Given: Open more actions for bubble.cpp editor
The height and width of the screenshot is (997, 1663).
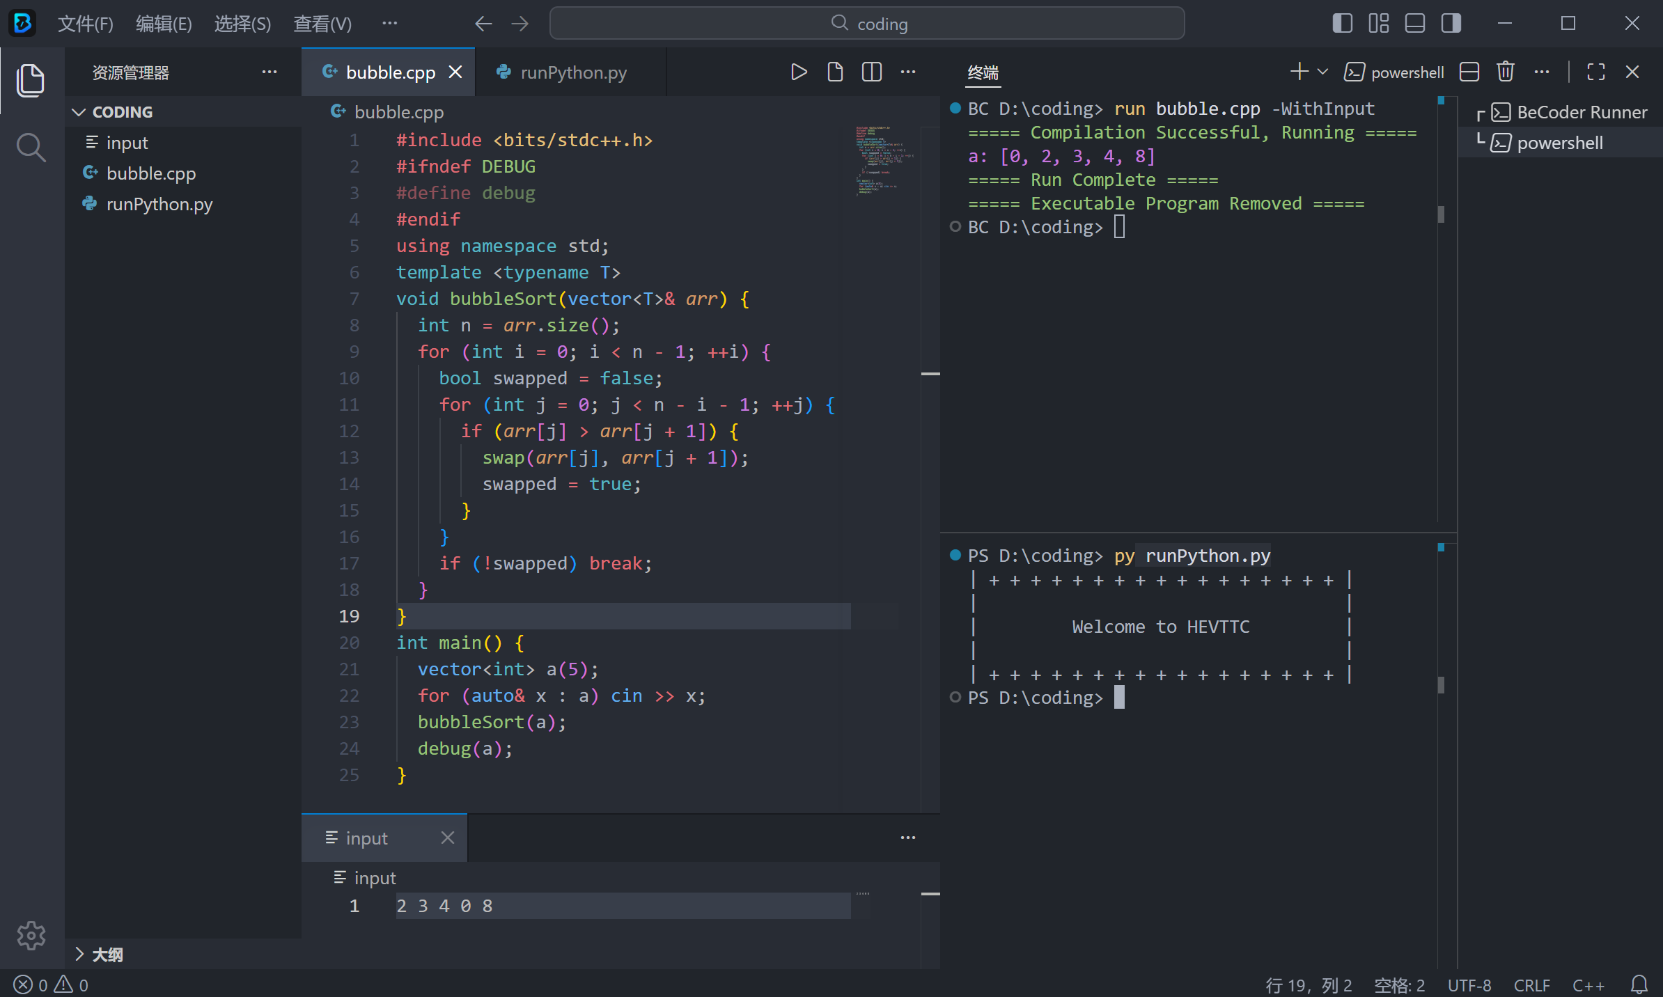Looking at the screenshot, I should (x=908, y=72).
